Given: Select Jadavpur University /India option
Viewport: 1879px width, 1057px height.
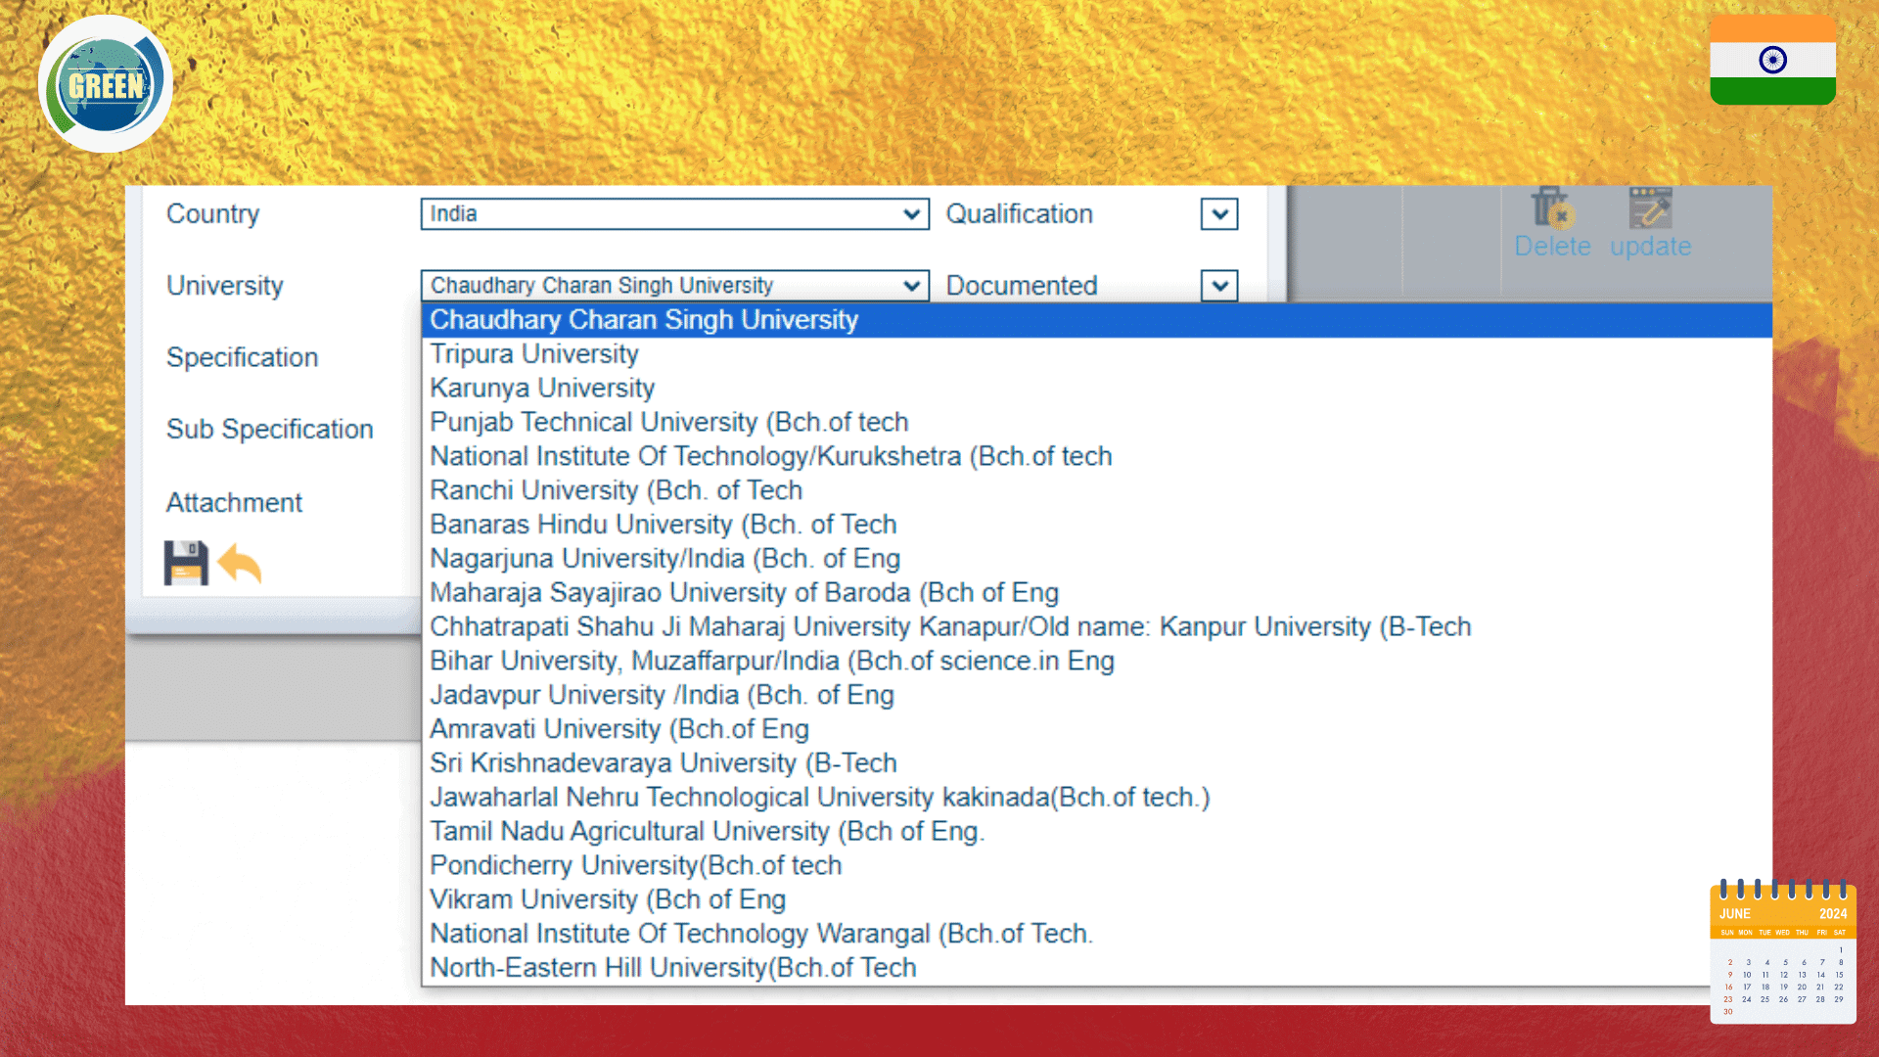Looking at the screenshot, I should [662, 696].
